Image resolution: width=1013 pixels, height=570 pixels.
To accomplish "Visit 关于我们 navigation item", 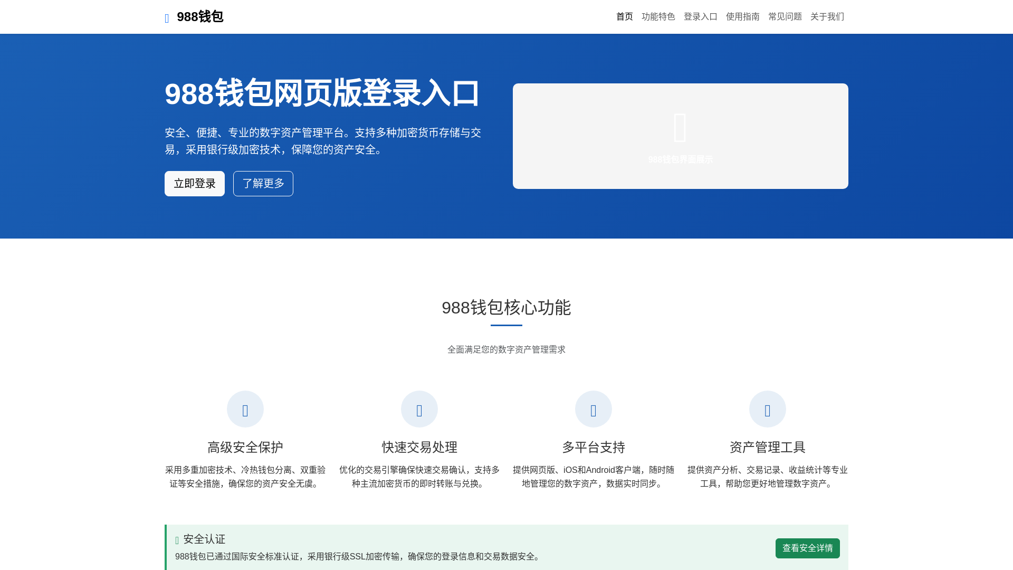I will (827, 17).
